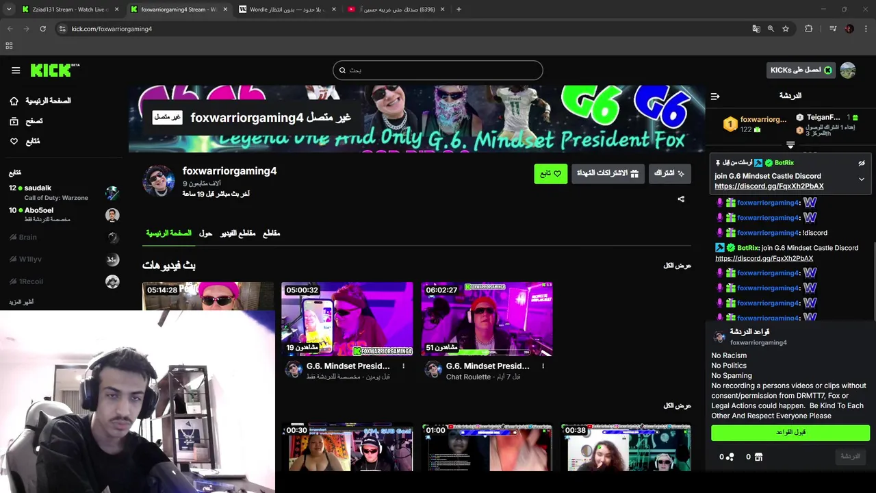Select the About channel tab
The height and width of the screenshot is (493, 876).
tap(206, 233)
